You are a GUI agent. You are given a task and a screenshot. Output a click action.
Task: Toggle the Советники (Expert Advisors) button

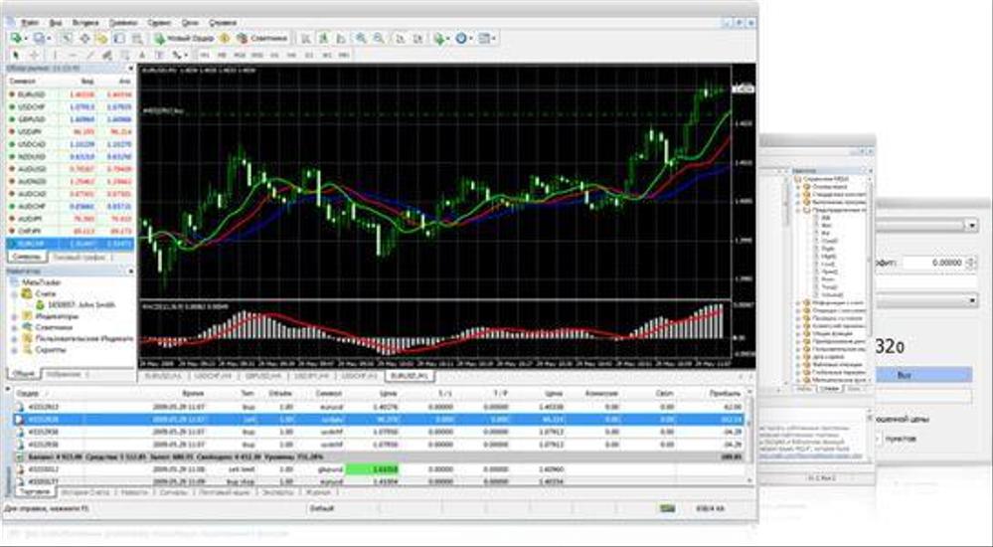[262, 39]
